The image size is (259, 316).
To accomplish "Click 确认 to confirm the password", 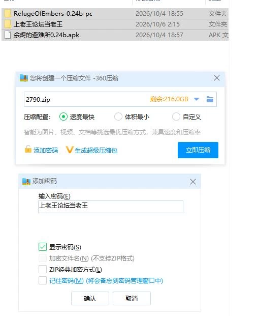I will (x=90, y=298).
